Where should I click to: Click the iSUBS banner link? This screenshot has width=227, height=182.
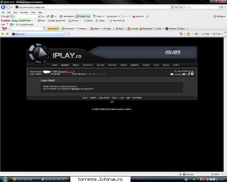(x=173, y=52)
